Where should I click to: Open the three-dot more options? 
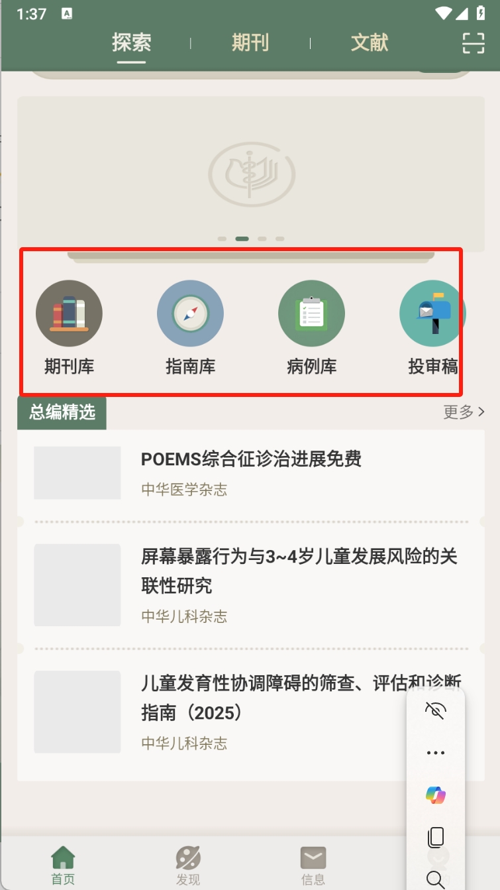(x=436, y=753)
